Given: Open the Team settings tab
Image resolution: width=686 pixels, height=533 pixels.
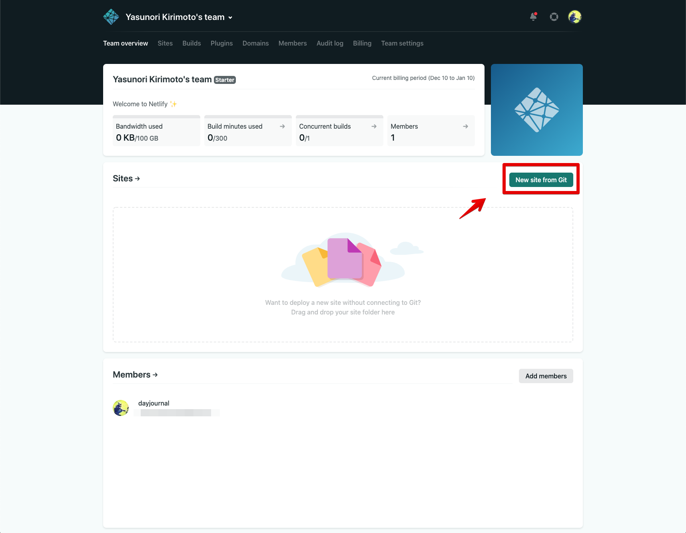Looking at the screenshot, I should [402, 43].
